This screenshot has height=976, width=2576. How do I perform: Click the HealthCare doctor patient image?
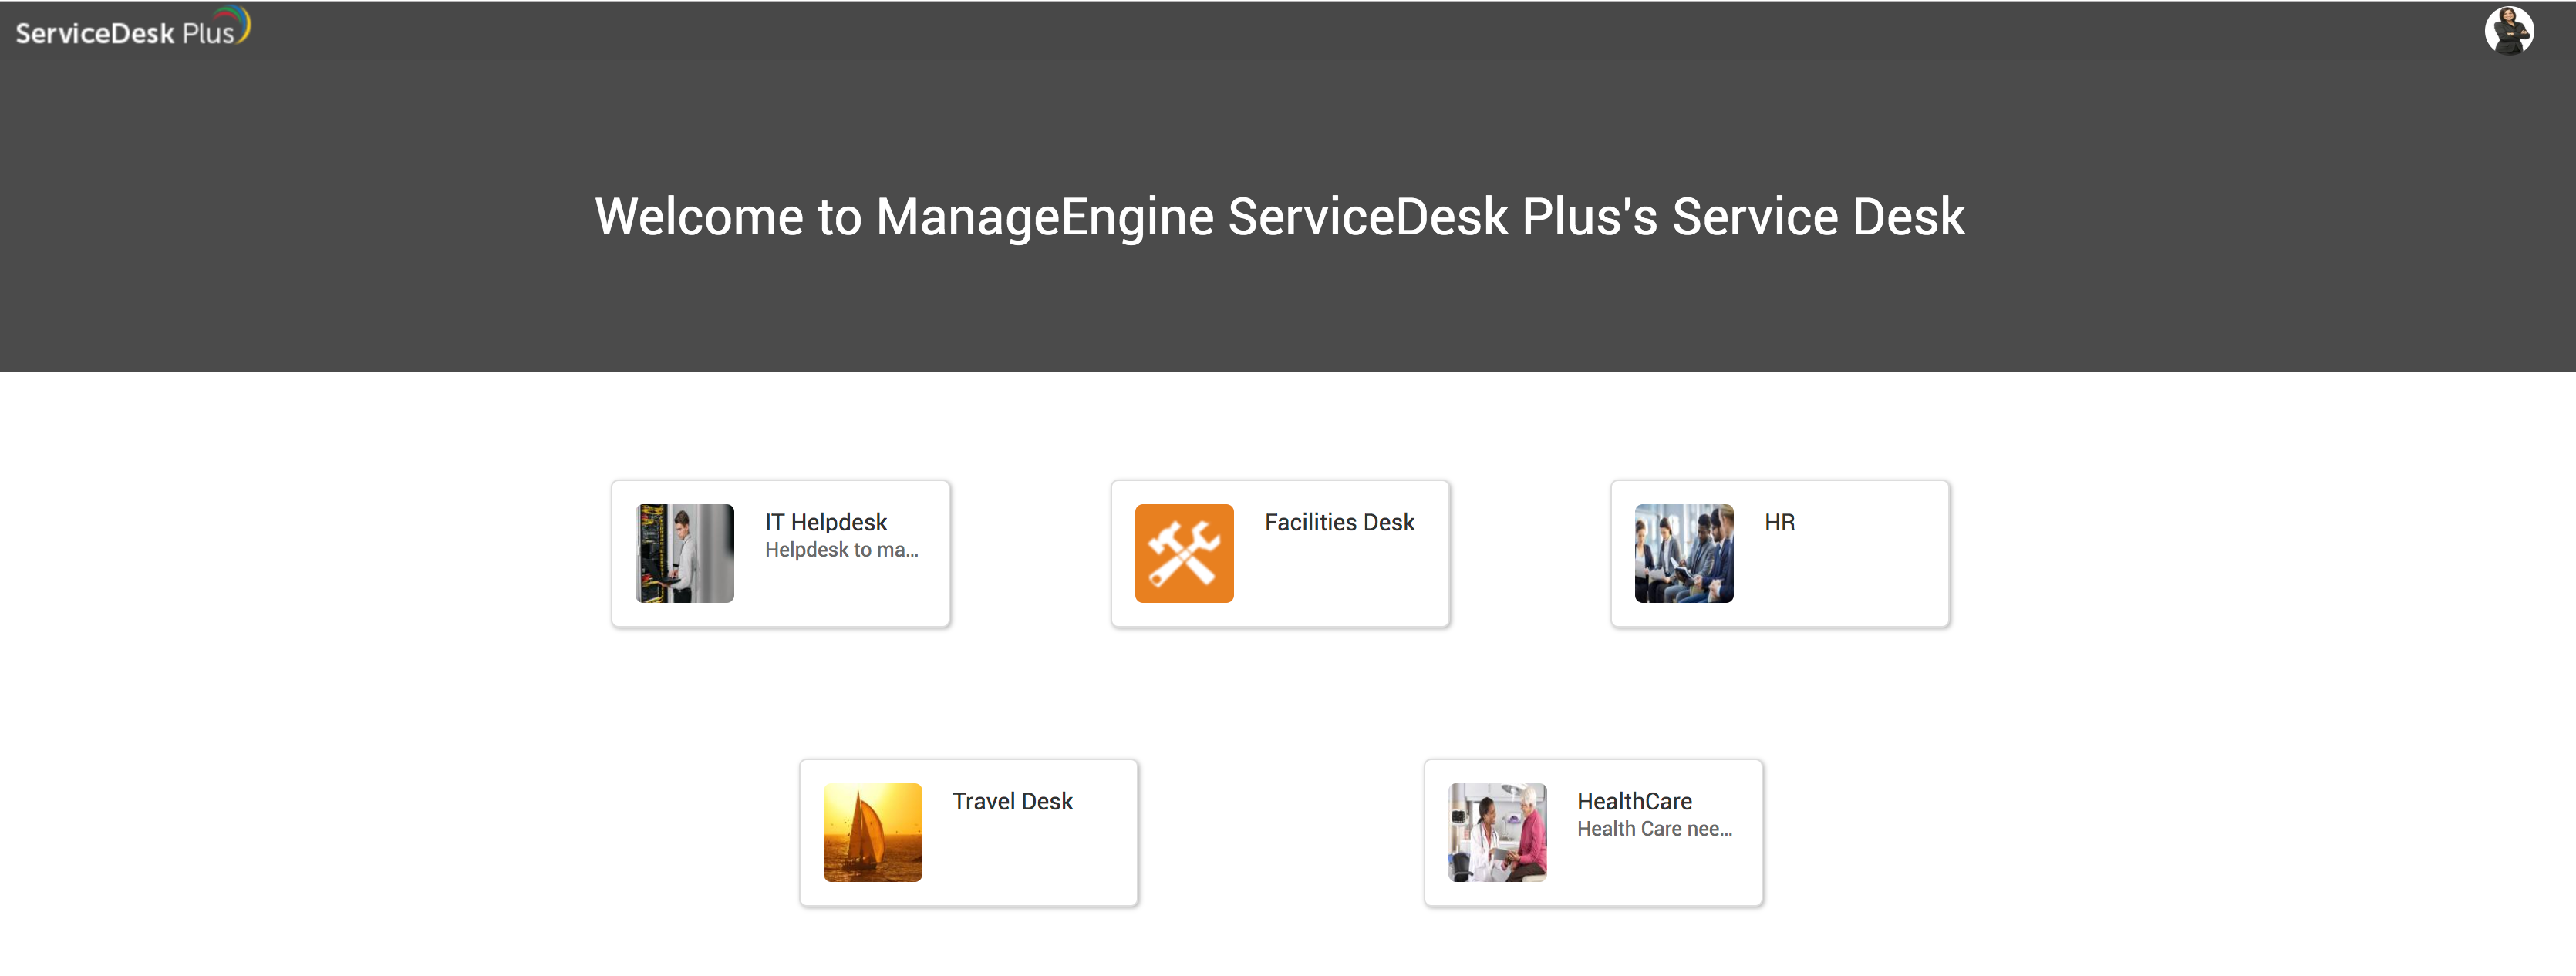1497,832
